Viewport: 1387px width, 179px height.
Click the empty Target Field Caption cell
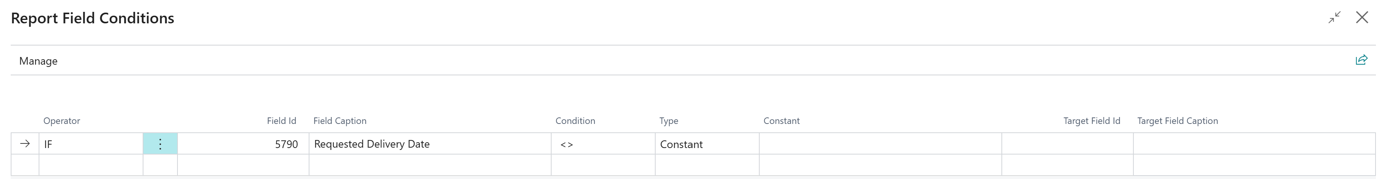pos(1254,144)
